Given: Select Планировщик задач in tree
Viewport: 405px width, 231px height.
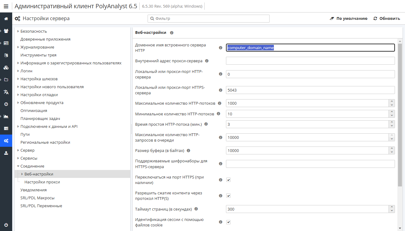Looking at the screenshot, I should point(40,118).
